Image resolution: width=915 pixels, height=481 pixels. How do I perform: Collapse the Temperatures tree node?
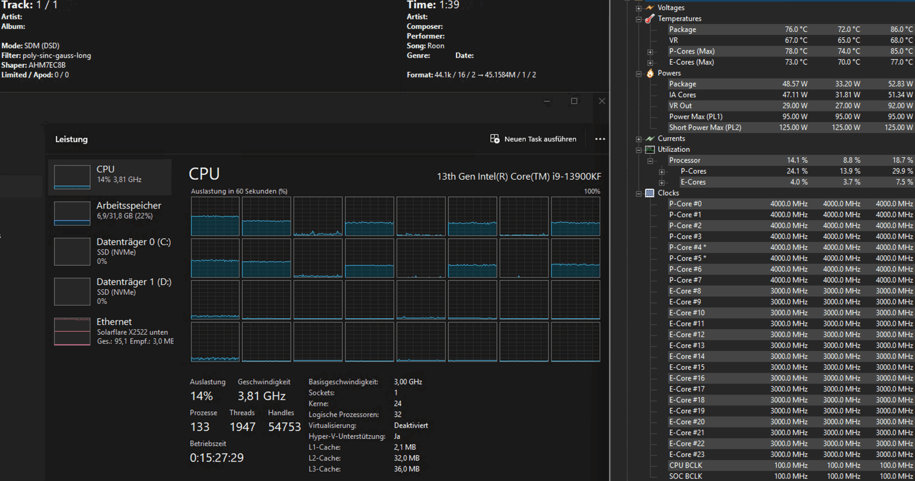(639, 19)
